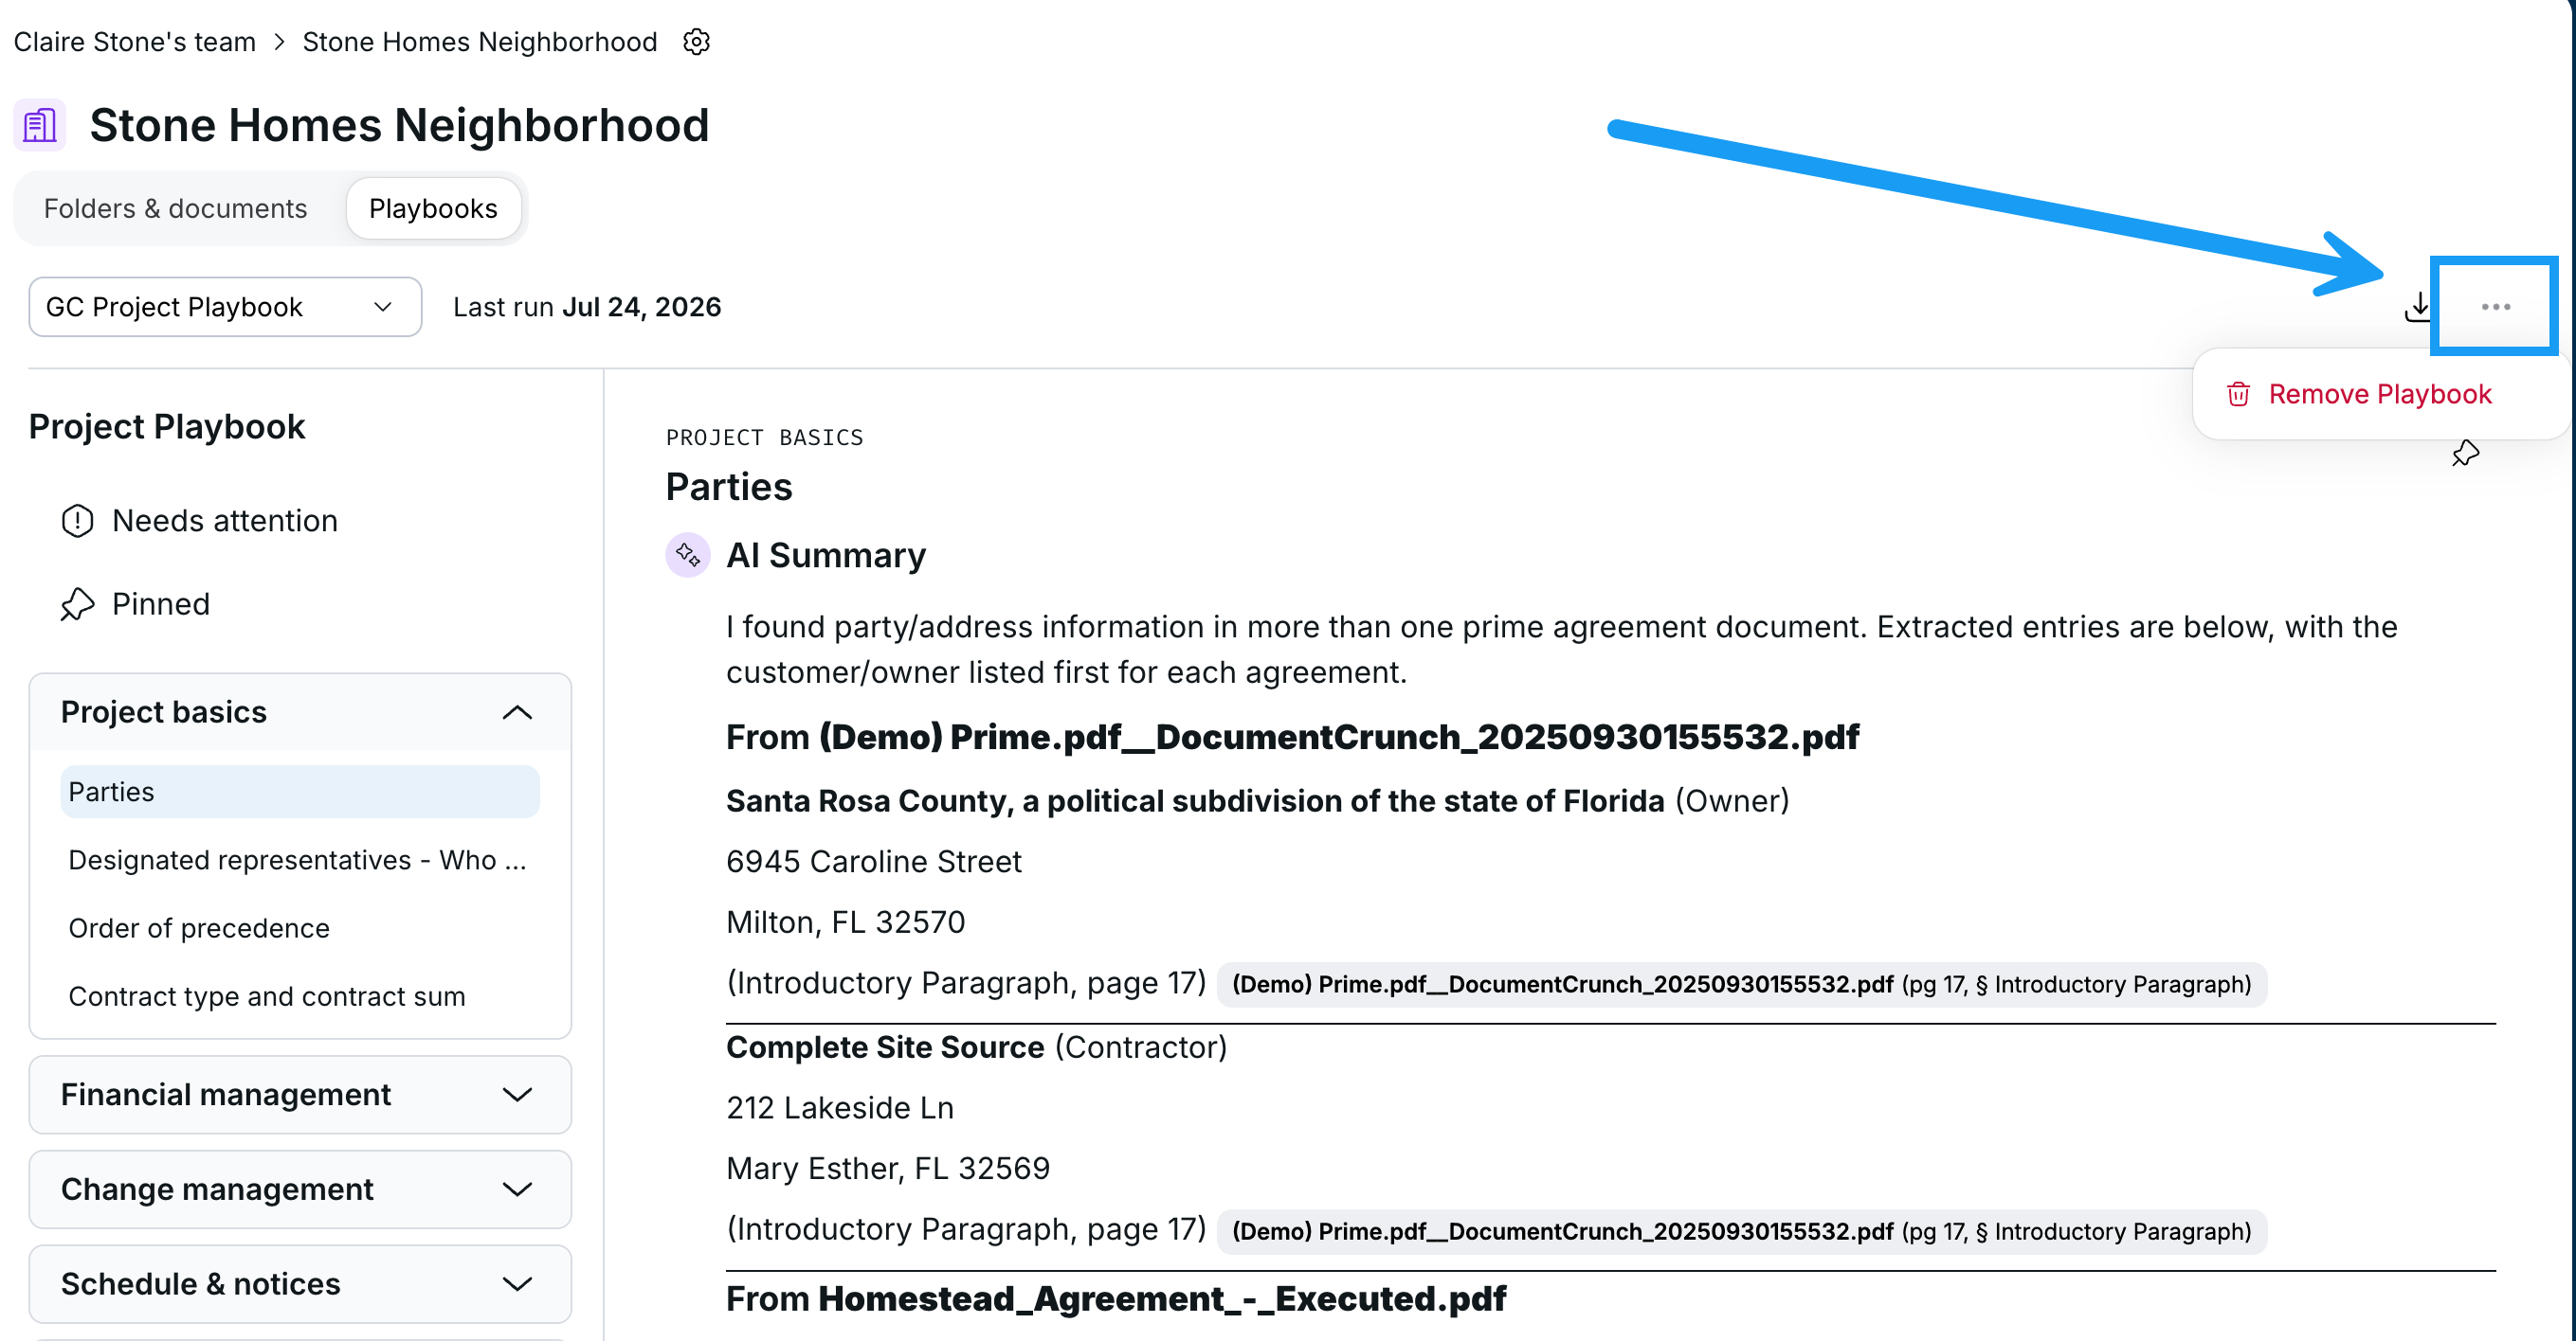Expand the Financial management section
The height and width of the screenshot is (1341, 2576).
[300, 1094]
